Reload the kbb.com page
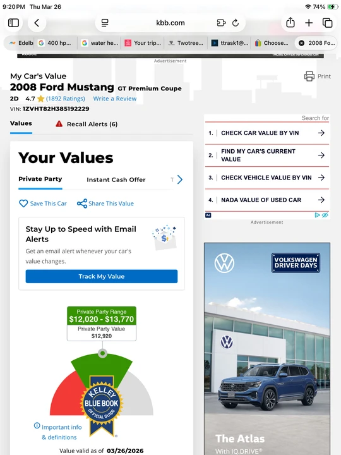The height and width of the screenshot is (455, 341). [x=236, y=23]
